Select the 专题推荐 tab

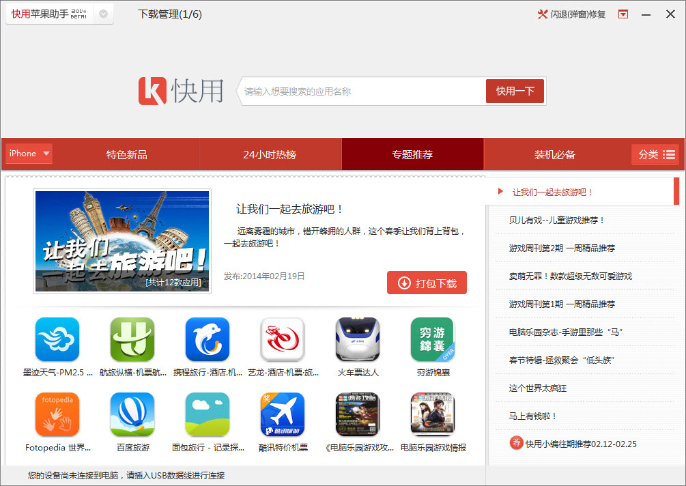[x=412, y=154]
